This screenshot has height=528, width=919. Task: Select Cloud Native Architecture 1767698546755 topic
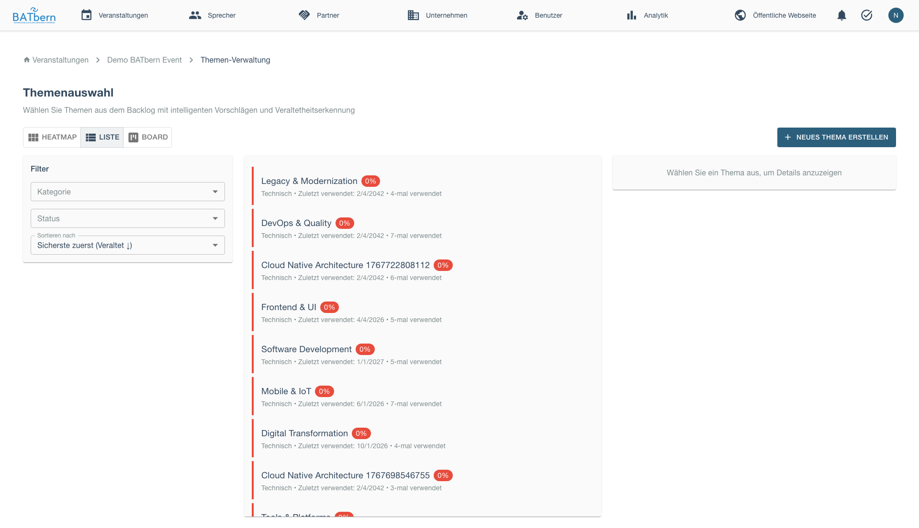423,481
